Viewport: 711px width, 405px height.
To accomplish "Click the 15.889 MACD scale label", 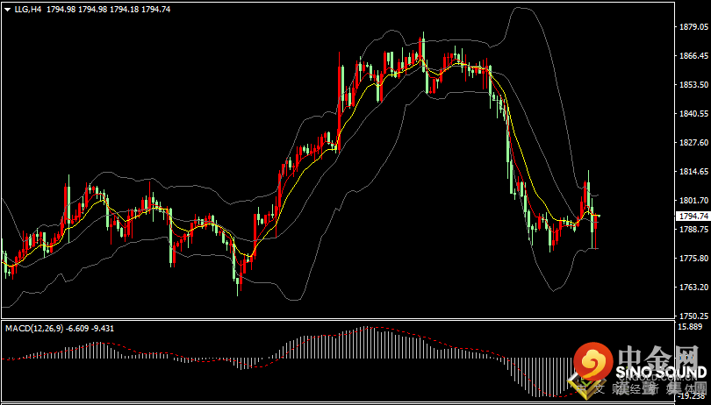I will pyautogui.click(x=689, y=327).
